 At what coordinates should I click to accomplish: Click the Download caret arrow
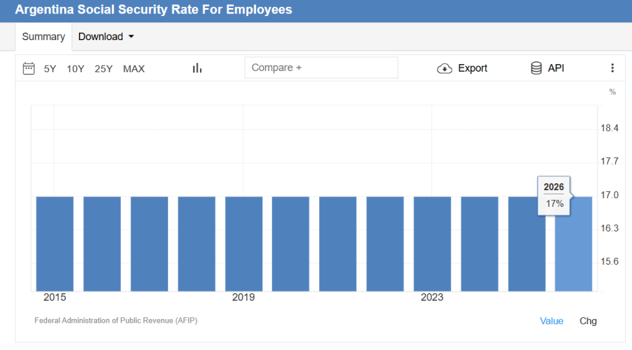click(131, 37)
